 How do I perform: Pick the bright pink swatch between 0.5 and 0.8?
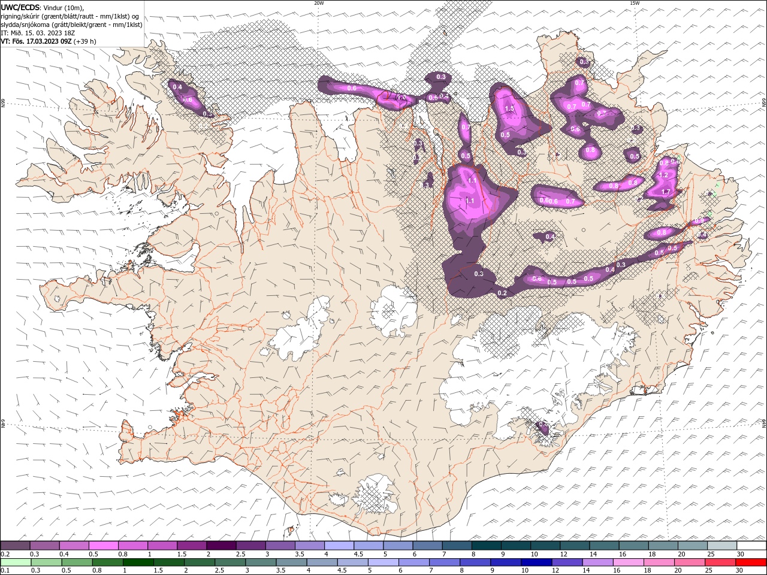coord(103,545)
